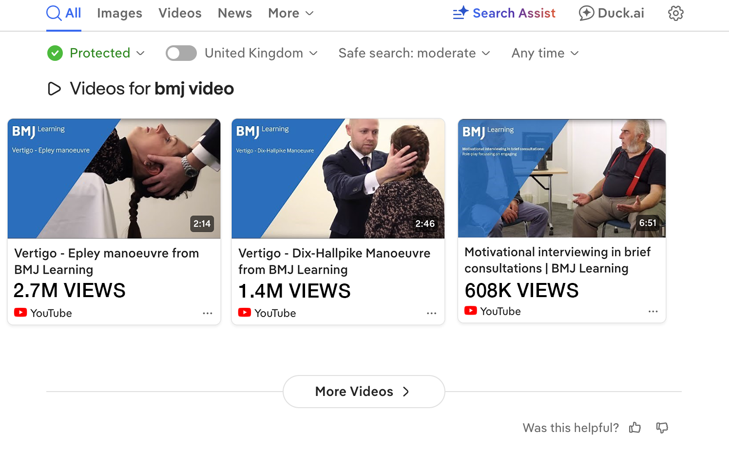The image size is (729, 451).
Task: Open Safe search: moderate dropdown
Action: click(x=414, y=53)
